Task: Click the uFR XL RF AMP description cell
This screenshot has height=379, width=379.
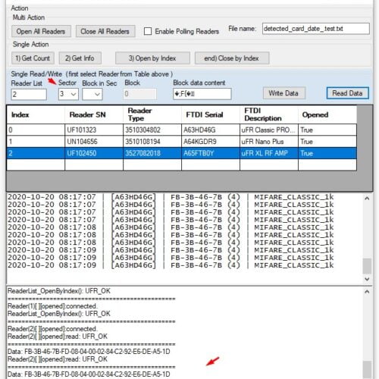Action: 269,153
